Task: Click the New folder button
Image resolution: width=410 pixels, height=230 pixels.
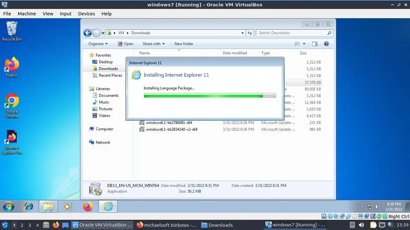Action: coord(184,44)
